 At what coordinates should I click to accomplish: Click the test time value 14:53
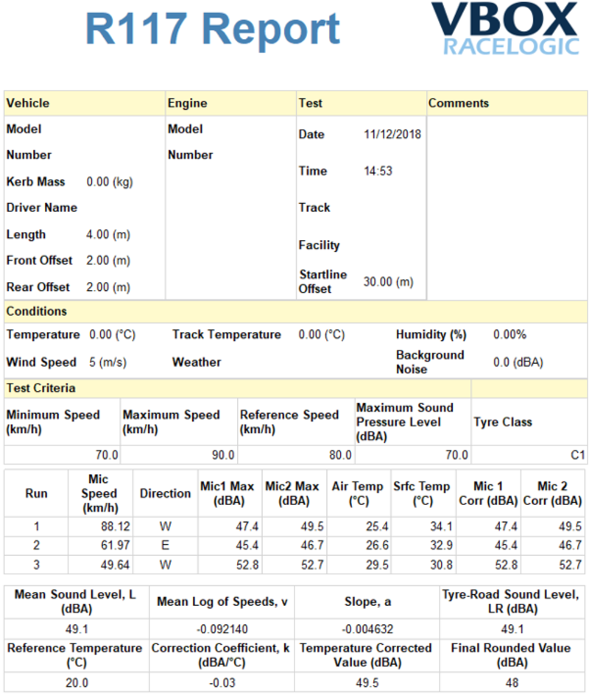point(378,171)
